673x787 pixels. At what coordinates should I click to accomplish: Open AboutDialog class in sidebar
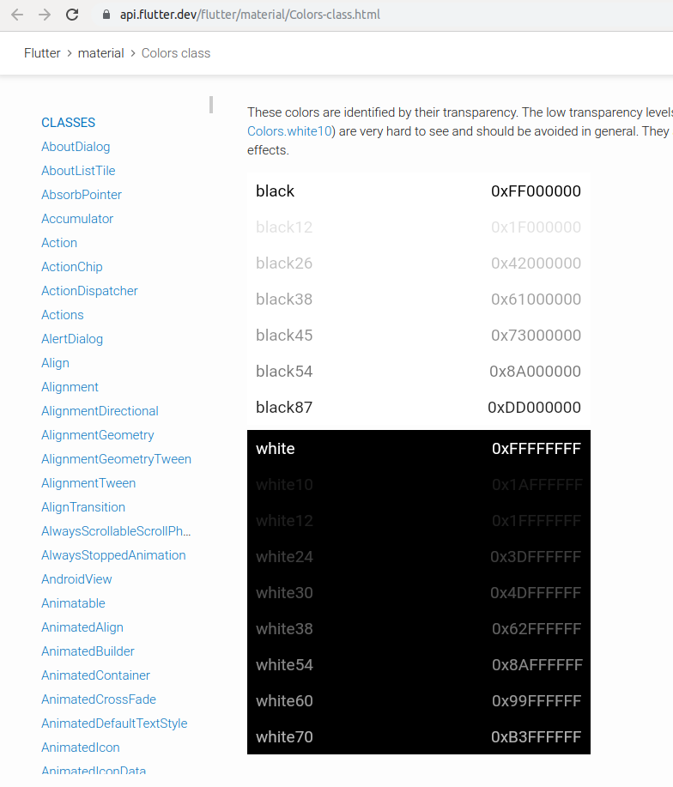coord(76,147)
